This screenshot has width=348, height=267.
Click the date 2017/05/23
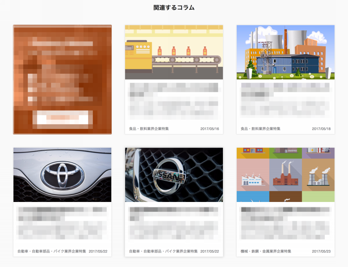(322, 251)
